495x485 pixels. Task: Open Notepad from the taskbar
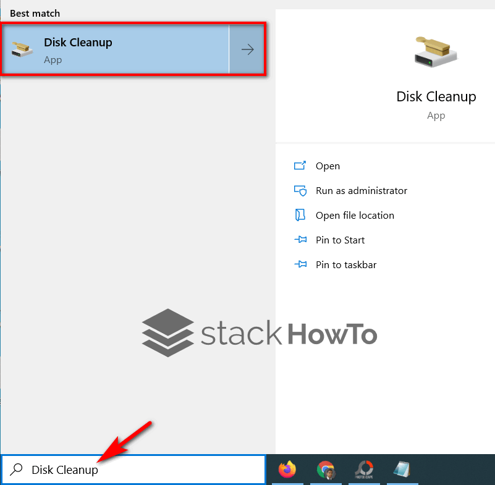tap(402, 468)
